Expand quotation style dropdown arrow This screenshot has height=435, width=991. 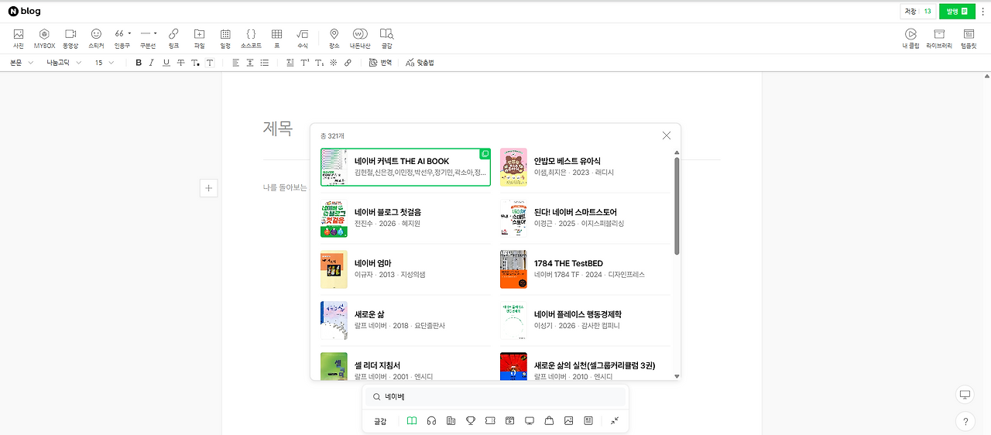(129, 33)
